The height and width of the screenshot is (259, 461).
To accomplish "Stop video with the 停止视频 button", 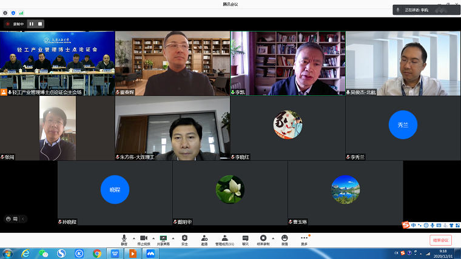I will click(144, 239).
